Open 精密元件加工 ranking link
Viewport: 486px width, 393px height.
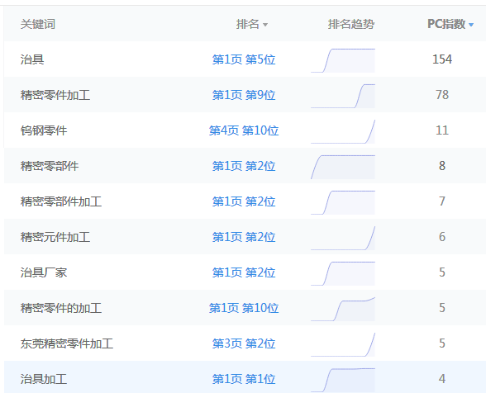pyautogui.click(x=244, y=237)
